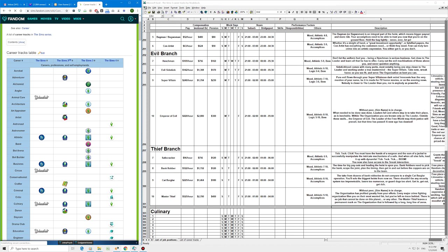Click the Sims 2 icon in Adventurer row

click(x=65, y=77)
